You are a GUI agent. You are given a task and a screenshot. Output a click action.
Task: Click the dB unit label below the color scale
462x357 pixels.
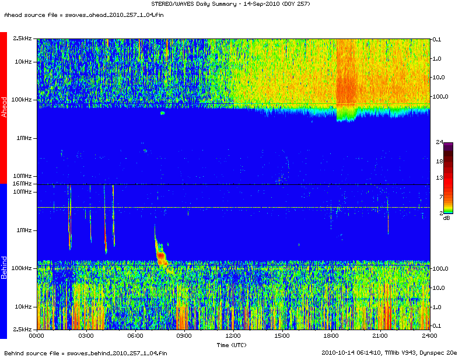[x=446, y=218]
